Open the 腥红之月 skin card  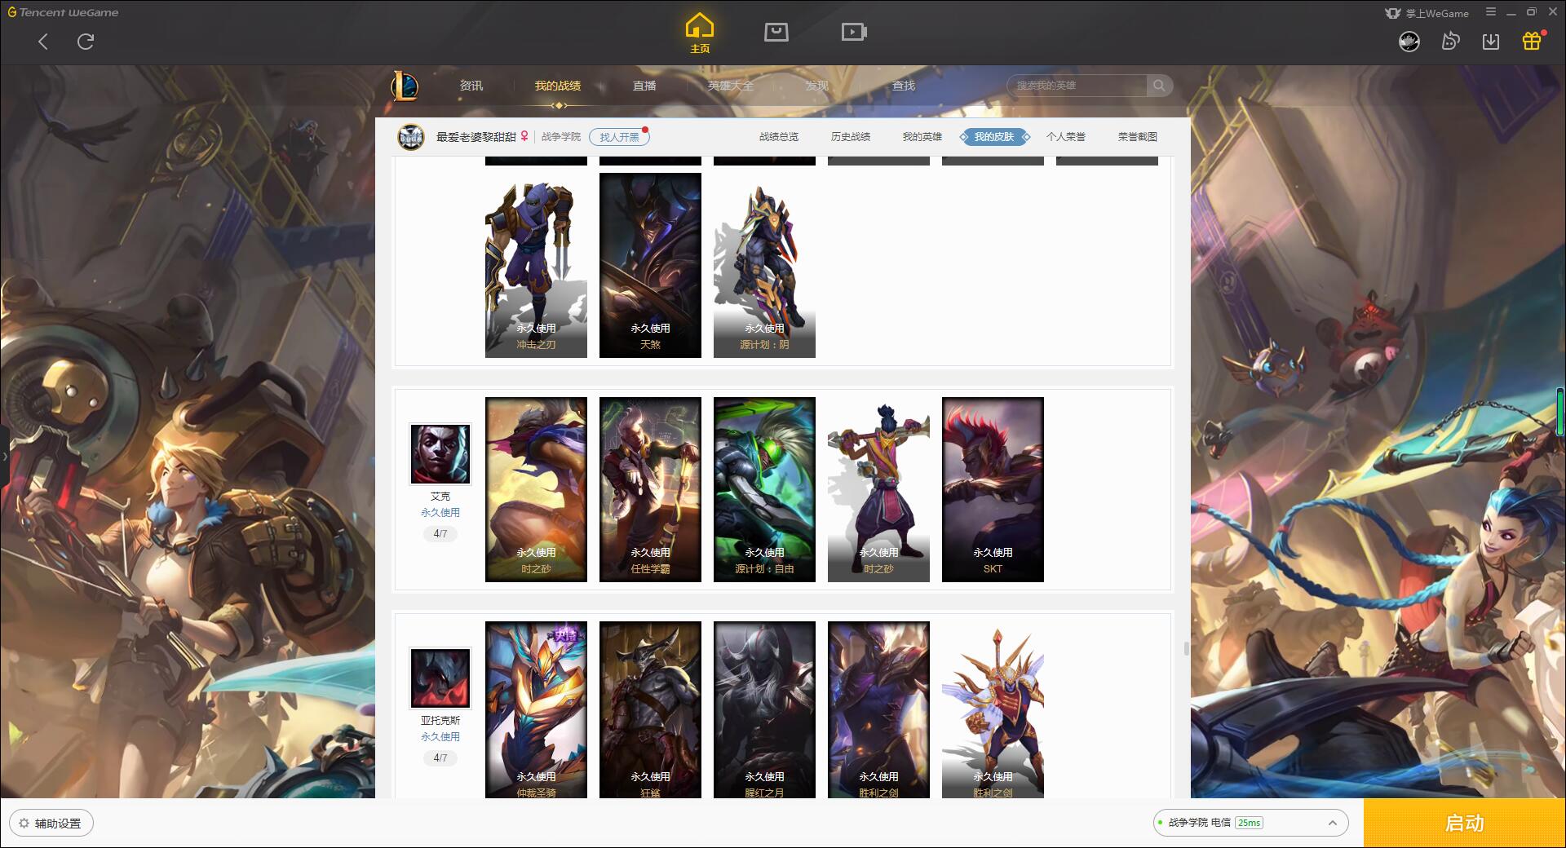[764, 709]
